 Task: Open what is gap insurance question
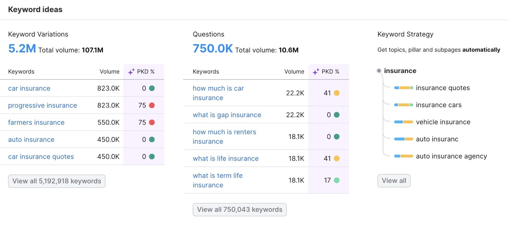click(x=227, y=115)
